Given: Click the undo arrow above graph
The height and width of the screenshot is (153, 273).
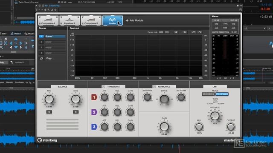Looking at the screenshot, I should point(193,32).
